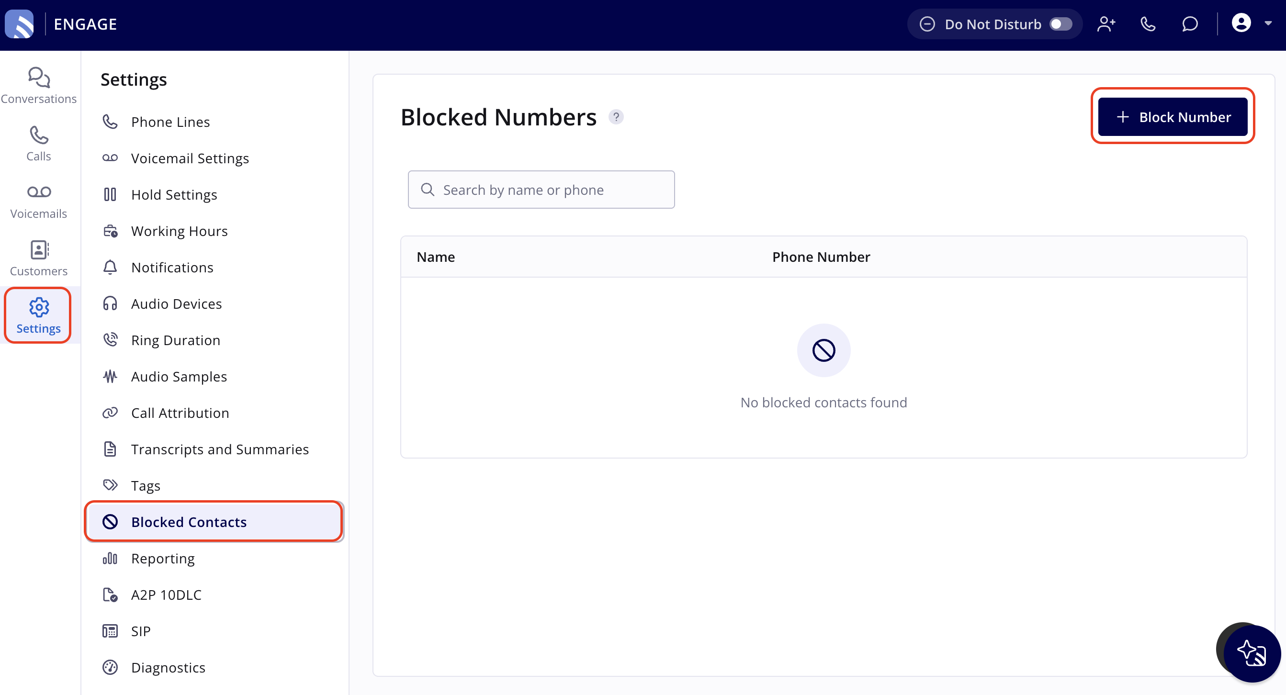This screenshot has height=695, width=1286.
Task: Select Settings in the left sidebar
Action: click(38, 315)
